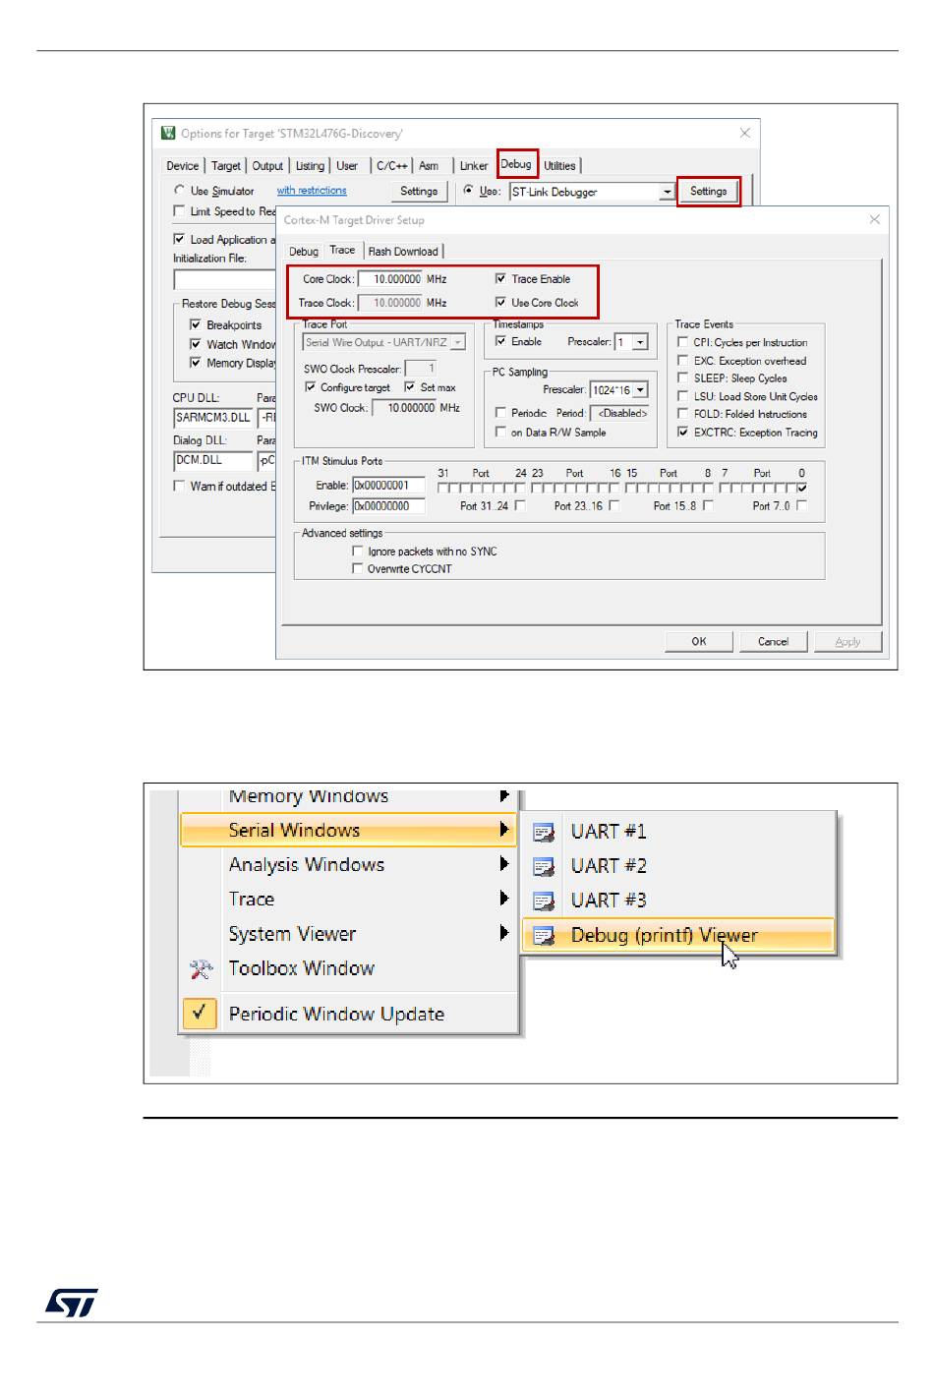Open the Trace menu entry

[x=348, y=899]
